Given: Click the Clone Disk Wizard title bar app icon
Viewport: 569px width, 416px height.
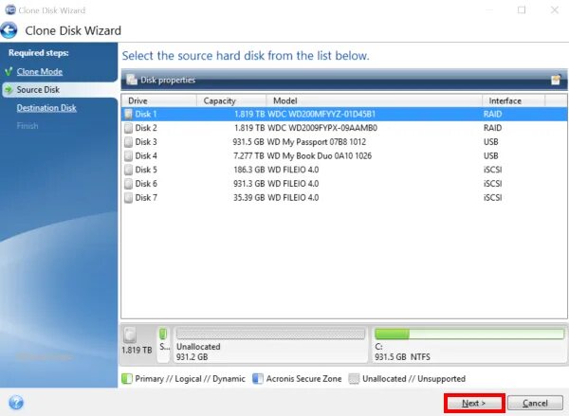Looking at the screenshot, I should 10,9.
